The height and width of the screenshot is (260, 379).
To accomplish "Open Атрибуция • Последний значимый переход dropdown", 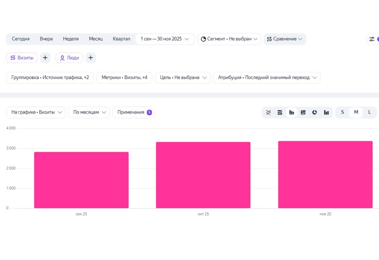I will [x=267, y=78].
